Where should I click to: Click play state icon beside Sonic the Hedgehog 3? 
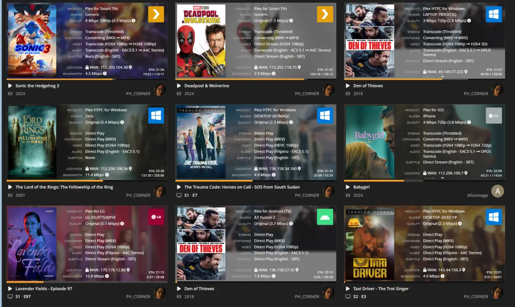coord(10,86)
